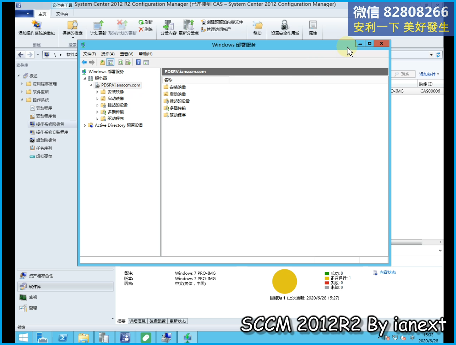
Task: Open 资产和符合性 workspace
Action: (x=65, y=276)
